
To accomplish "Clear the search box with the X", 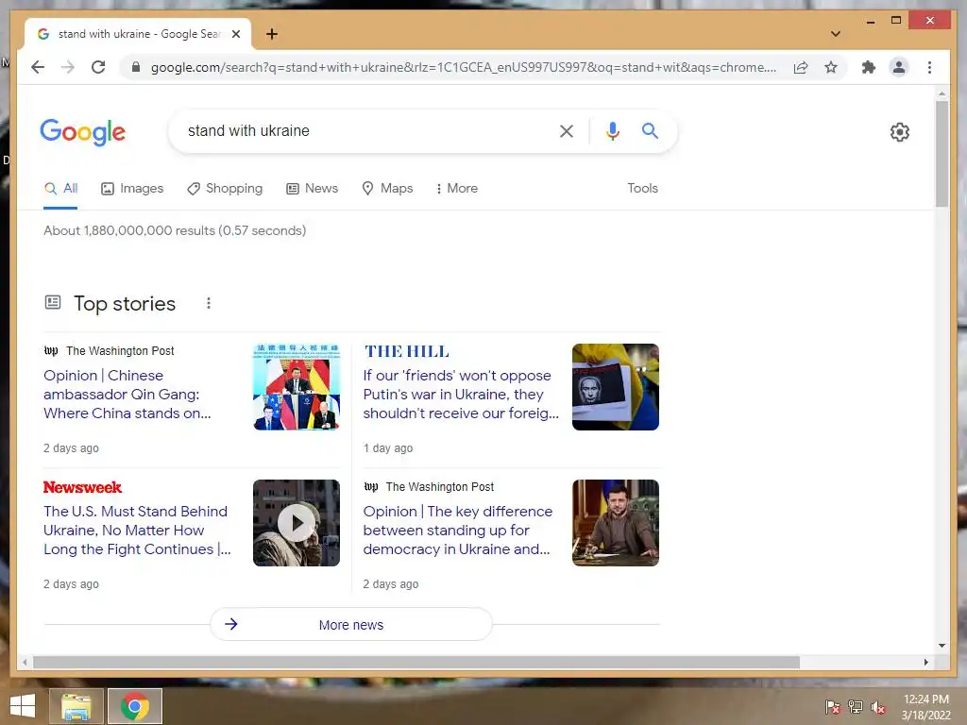I will coord(567,130).
